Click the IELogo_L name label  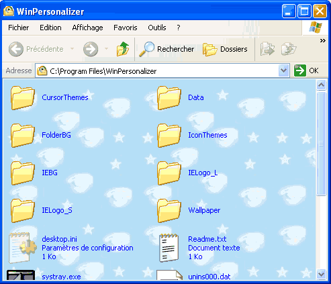203,173
